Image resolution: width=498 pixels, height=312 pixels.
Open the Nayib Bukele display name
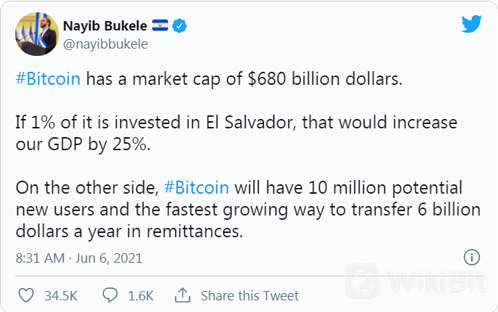[x=105, y=26]
